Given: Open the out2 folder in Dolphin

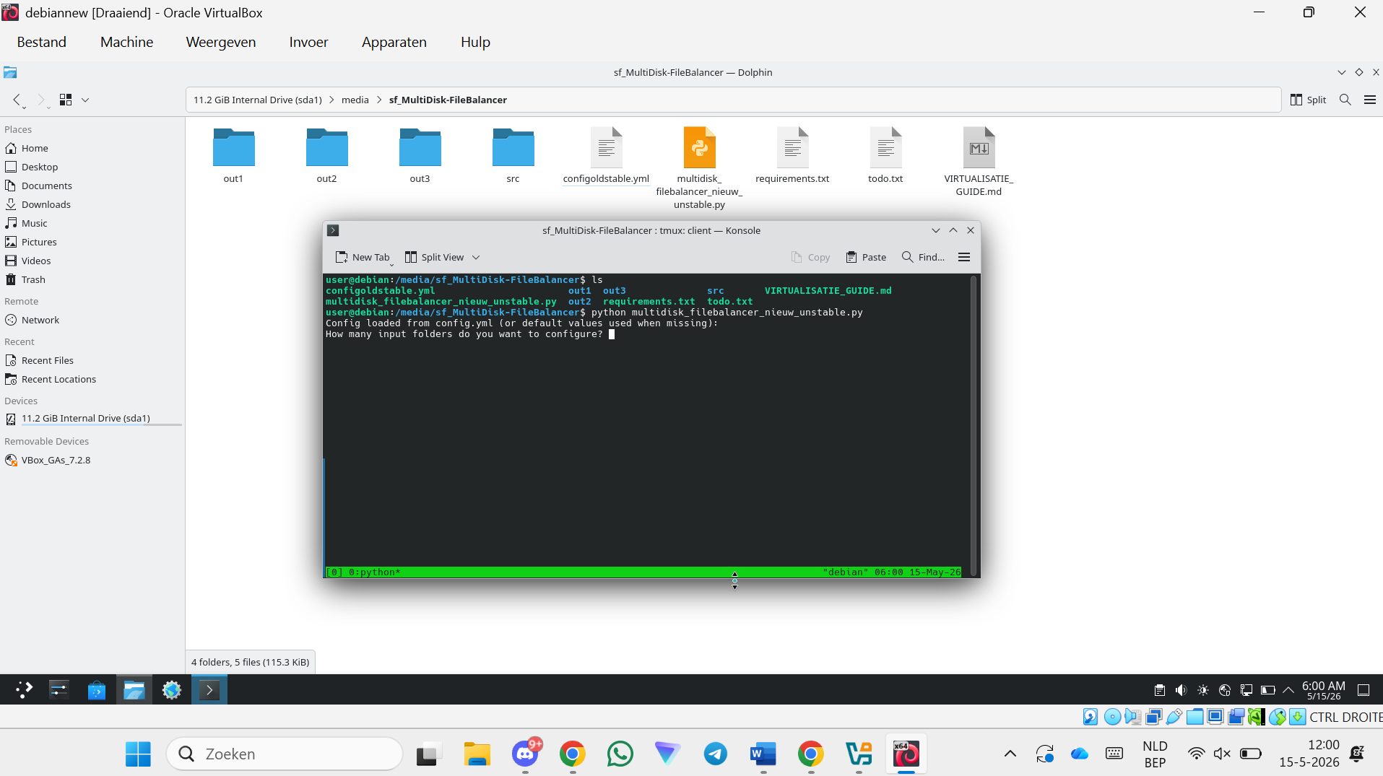Looking at the screenshot, I should (326, 148).
